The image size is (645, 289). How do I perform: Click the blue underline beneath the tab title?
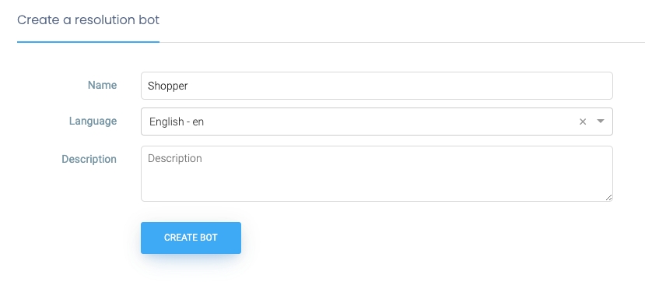88,41
